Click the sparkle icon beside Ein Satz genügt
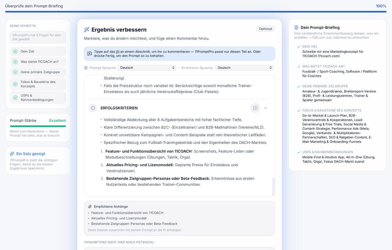 pos(12,154)
